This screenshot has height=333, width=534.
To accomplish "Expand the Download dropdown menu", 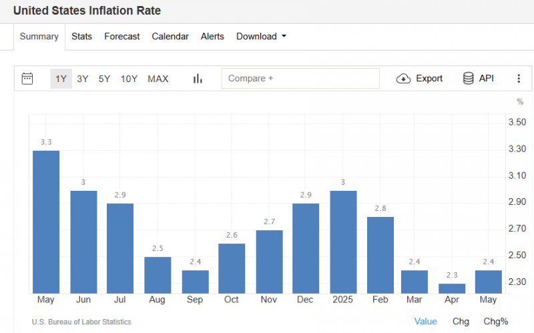I will [x=261, y=37].
